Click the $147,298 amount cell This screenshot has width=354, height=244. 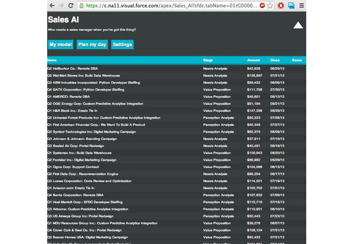pyautogui.click(x=254, y=110)
